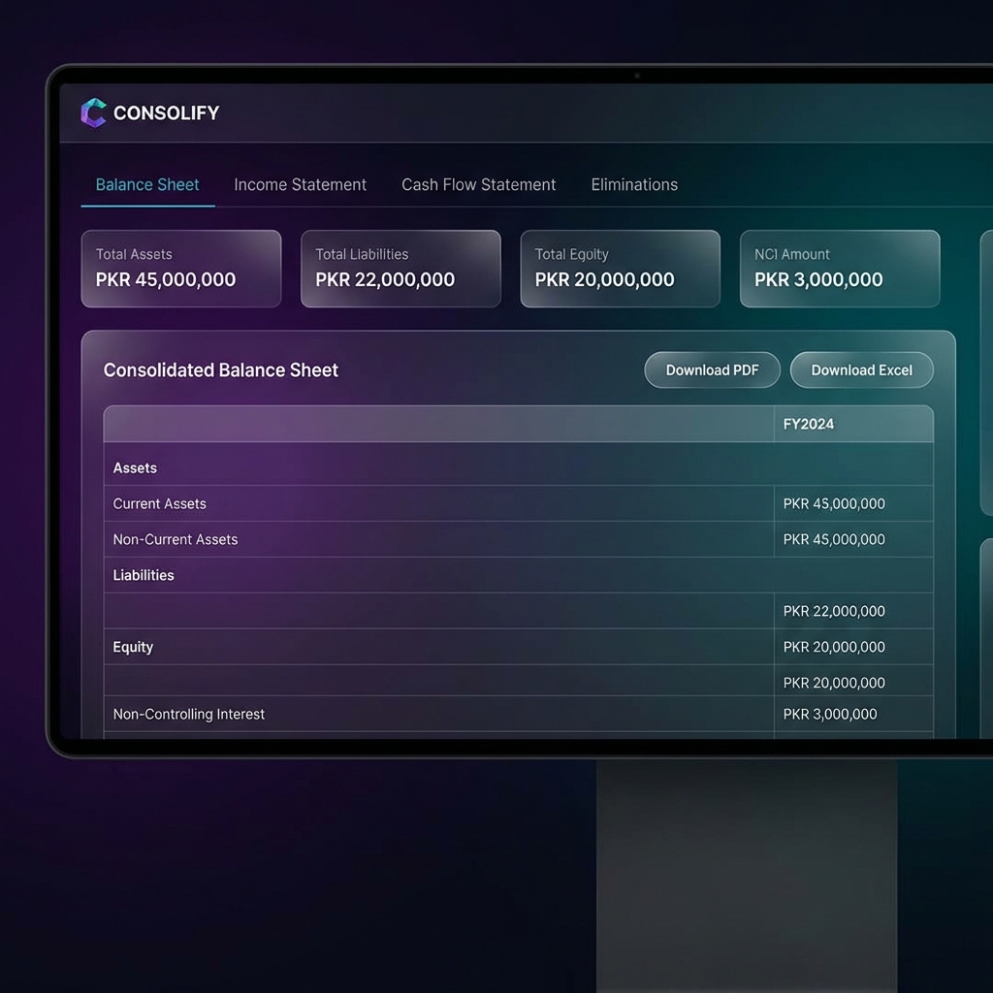993x993 pixels.
Task: Click the Total Assets summary card
Action: click(x=180, y=269)
